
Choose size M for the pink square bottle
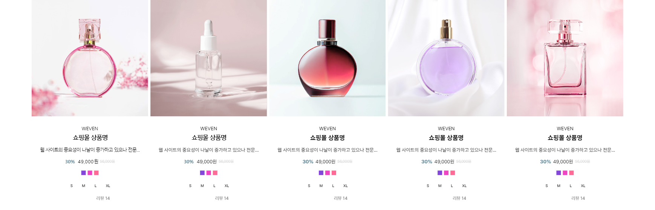[x=559, y=186]
